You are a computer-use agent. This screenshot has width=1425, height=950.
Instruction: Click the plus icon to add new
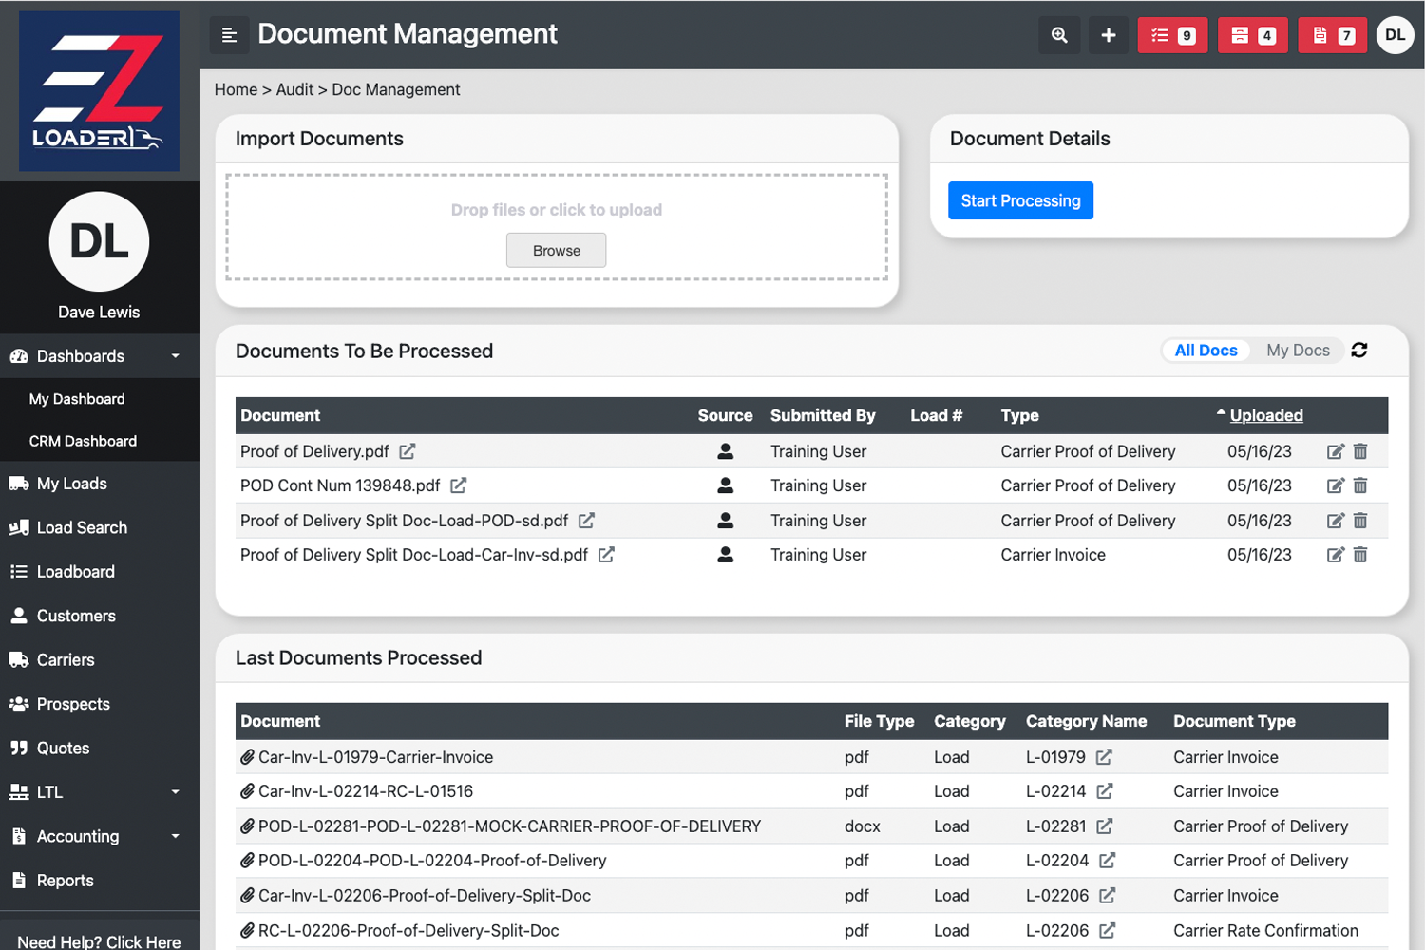[1108, 34]
